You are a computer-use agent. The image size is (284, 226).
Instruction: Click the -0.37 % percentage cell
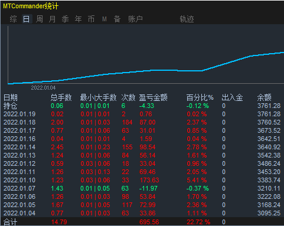(x=198, y=188)
